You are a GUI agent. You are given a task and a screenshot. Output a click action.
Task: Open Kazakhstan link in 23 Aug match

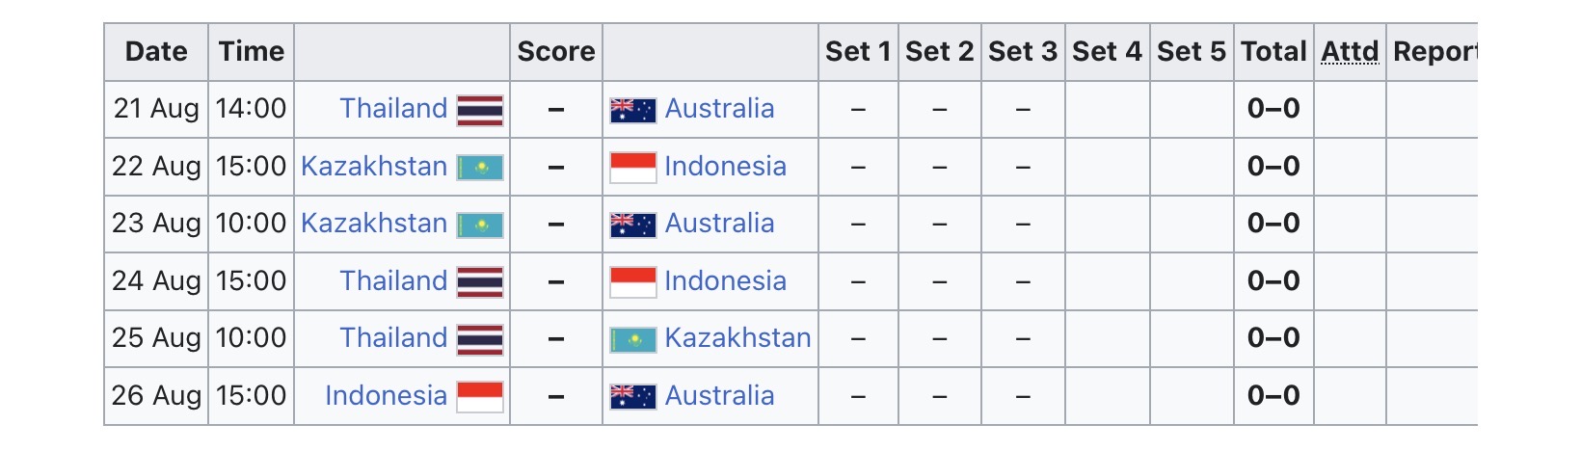[x=374, y=224]
